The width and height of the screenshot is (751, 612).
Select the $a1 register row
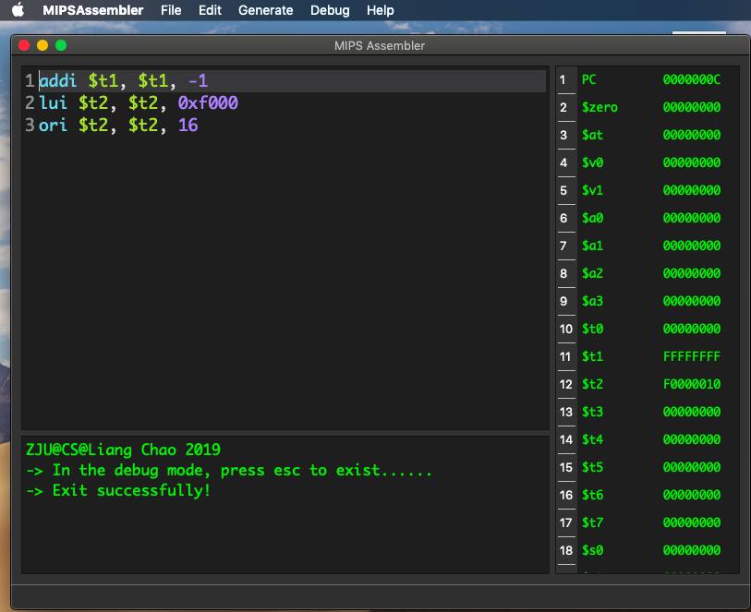(x=648, y=246)
